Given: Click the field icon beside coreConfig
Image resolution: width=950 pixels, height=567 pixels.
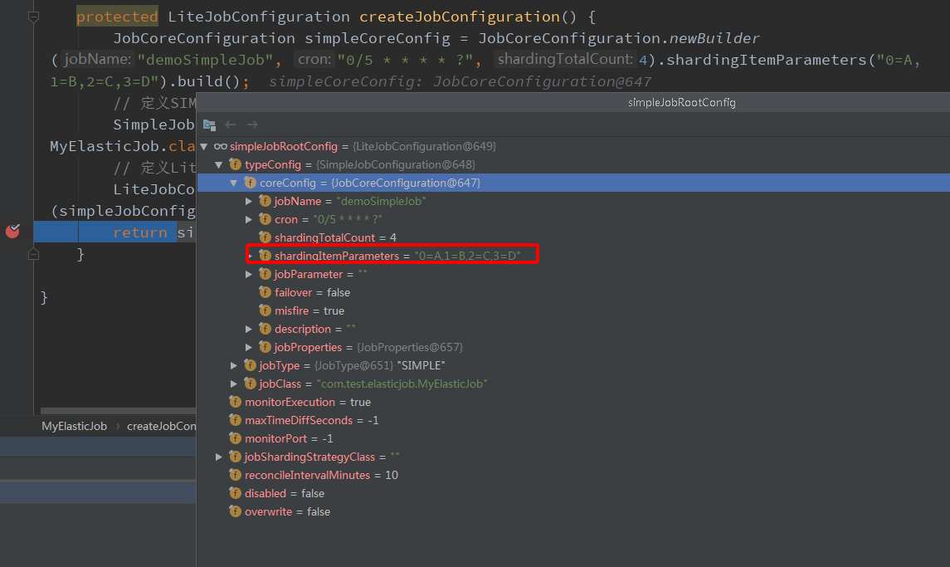Looking at the screenshot, I should tap(251, 183).
